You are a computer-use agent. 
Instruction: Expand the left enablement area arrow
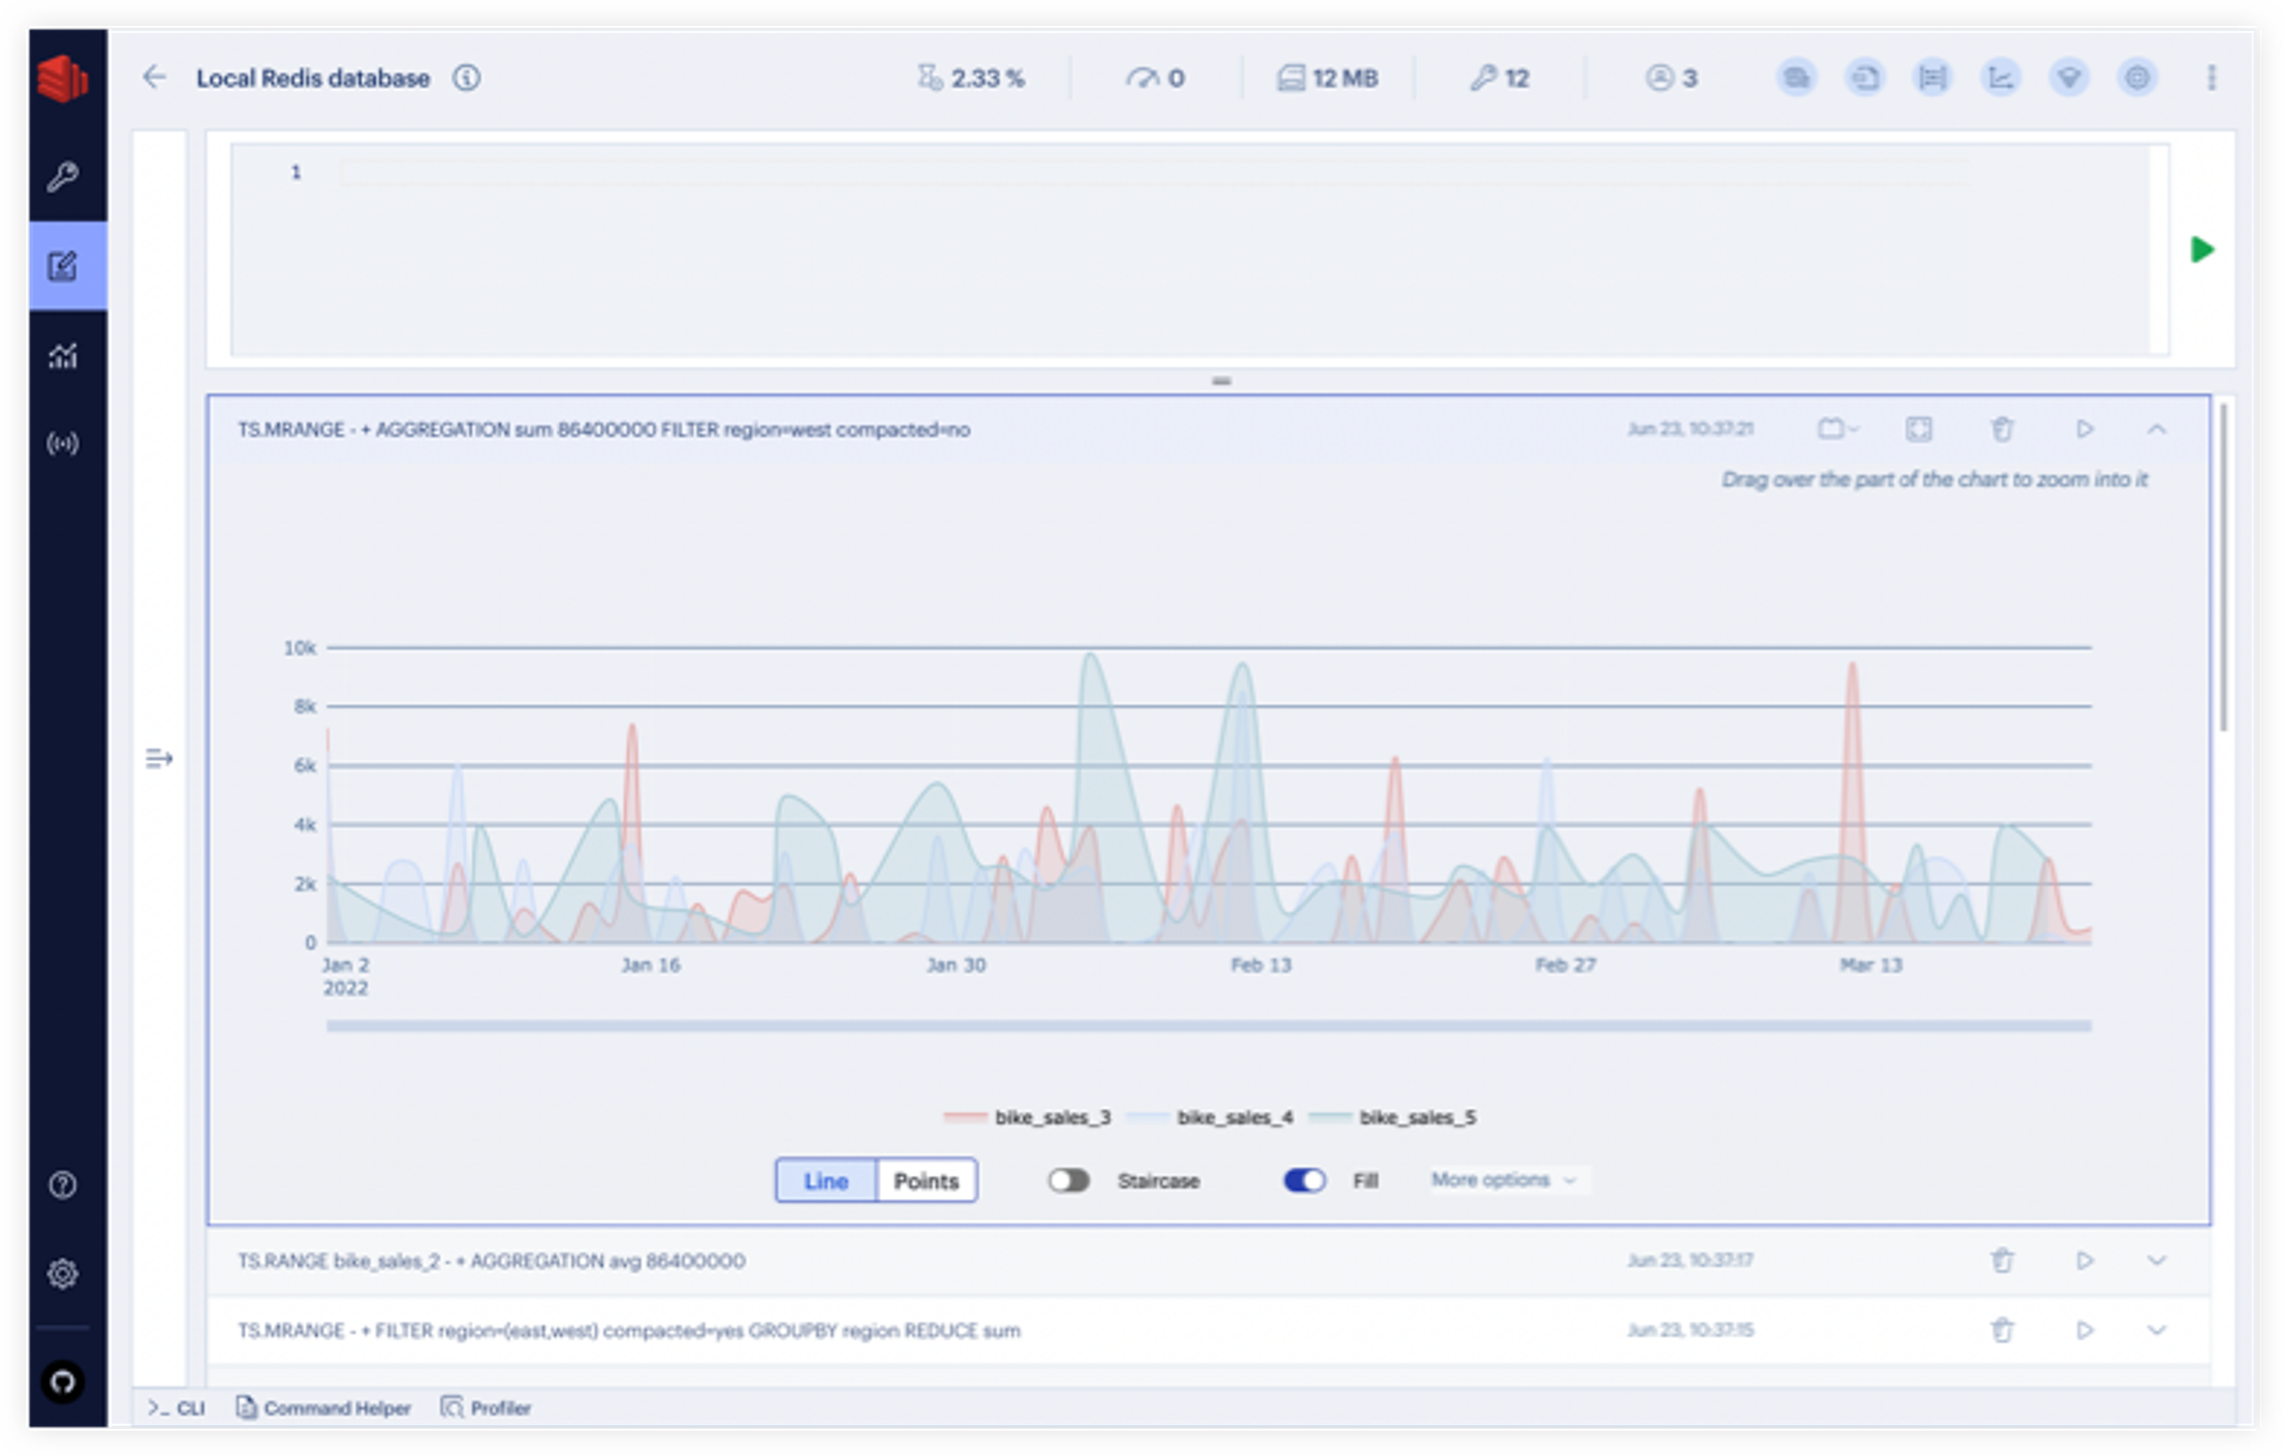158,759
